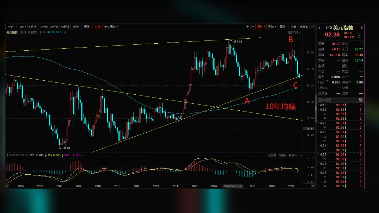Open 详 details in 分时成交 header
This screenshot has width=379, height=213.
pos(361,100)
